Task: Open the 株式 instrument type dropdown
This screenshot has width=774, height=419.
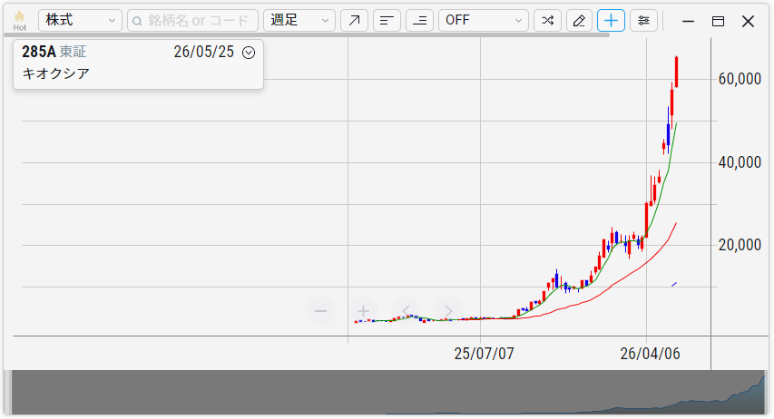Action: pos(80,20)
